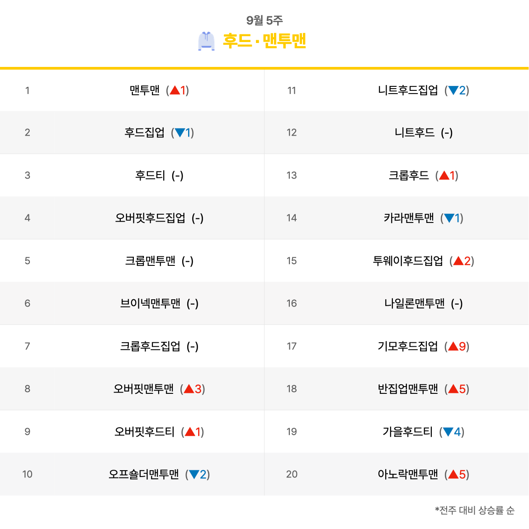This screenshot has height=529, width=529.
Task: Click the red up arrow next to 맨투맨
Action: 175,90
